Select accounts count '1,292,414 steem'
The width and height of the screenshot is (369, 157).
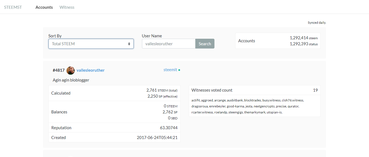[x=304, y=38]
